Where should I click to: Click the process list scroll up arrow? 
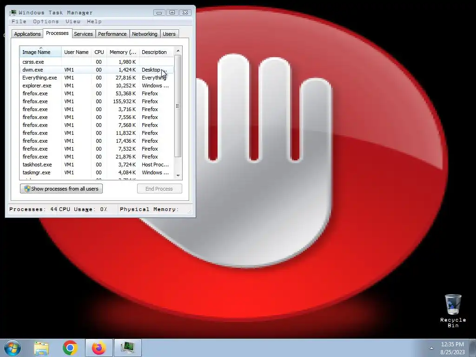click(178, 51)
